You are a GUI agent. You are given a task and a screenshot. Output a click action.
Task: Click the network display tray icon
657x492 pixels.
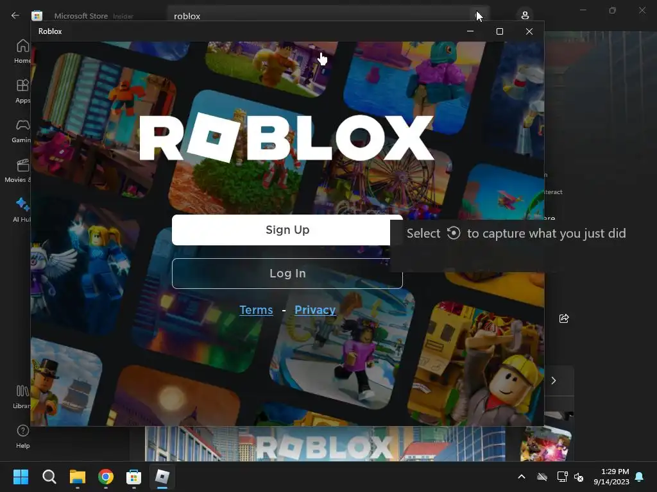tap(562, 477)
